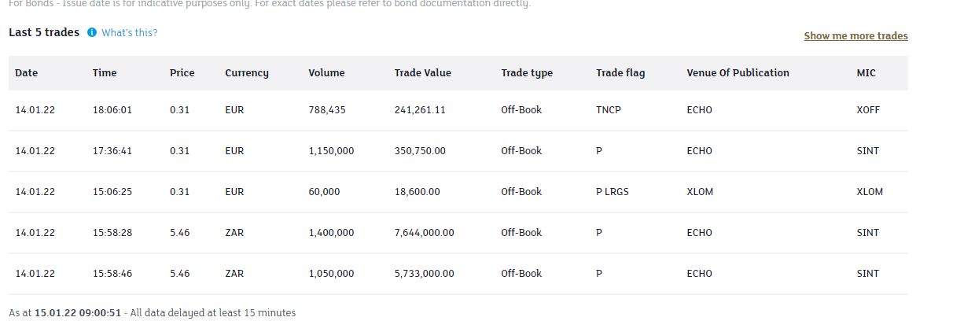
Task: Click the Trade Value column header
Action: 423,73
